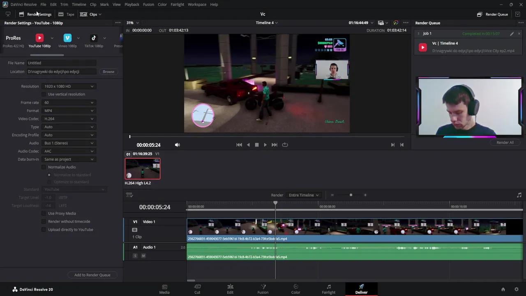Toggle loop playback icon
Screen dimensions: 526x296
tap(285, 145)
